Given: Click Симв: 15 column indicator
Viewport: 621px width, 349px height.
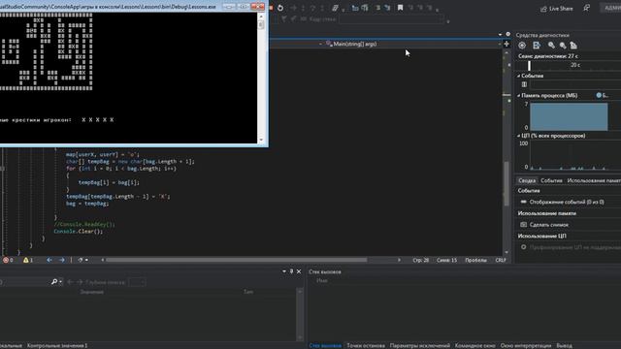Looking at the screenshot, I should tap(446, 260).
